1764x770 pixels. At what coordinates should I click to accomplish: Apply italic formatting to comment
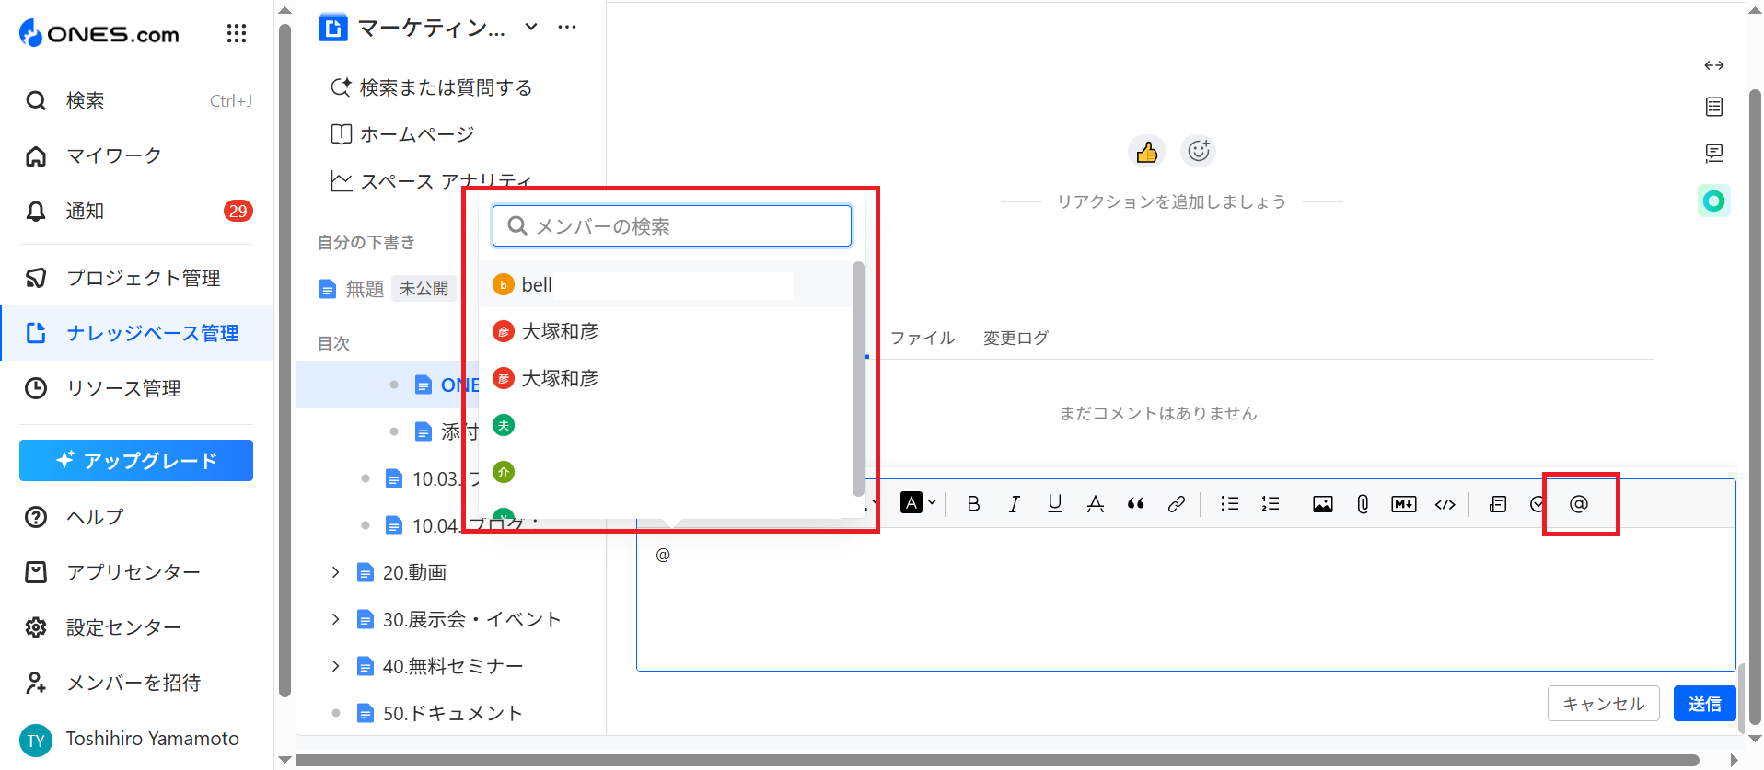(x=1014, y=503)
